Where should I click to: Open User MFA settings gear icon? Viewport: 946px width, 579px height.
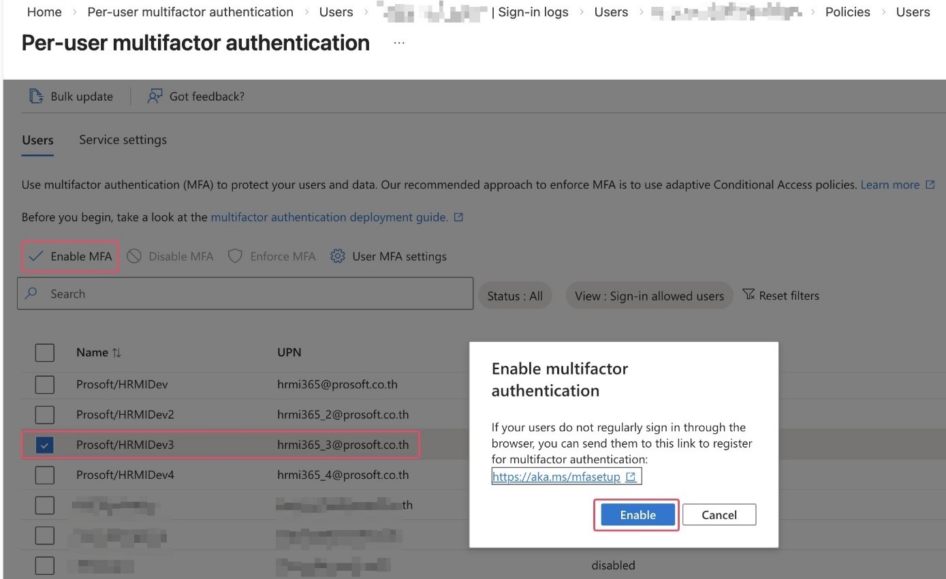tap(338, 257)
